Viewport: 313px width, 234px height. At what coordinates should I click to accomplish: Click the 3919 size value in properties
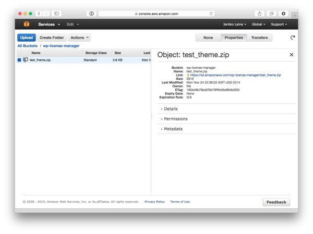tap(190, 79)
